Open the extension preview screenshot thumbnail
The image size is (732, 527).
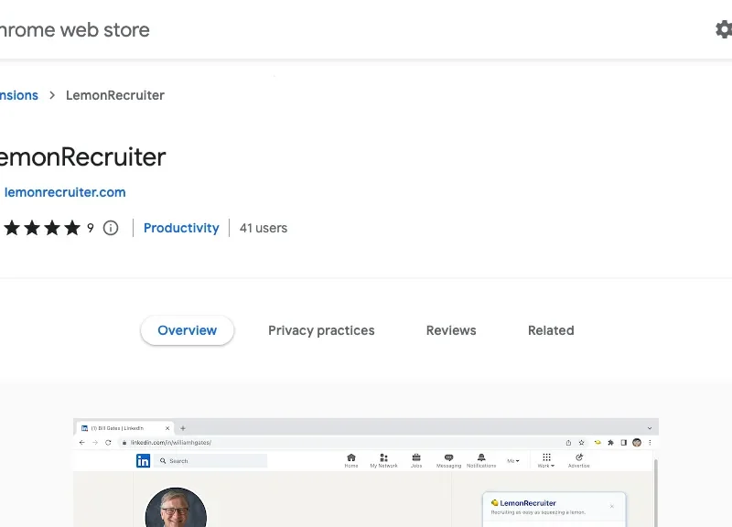366,472
